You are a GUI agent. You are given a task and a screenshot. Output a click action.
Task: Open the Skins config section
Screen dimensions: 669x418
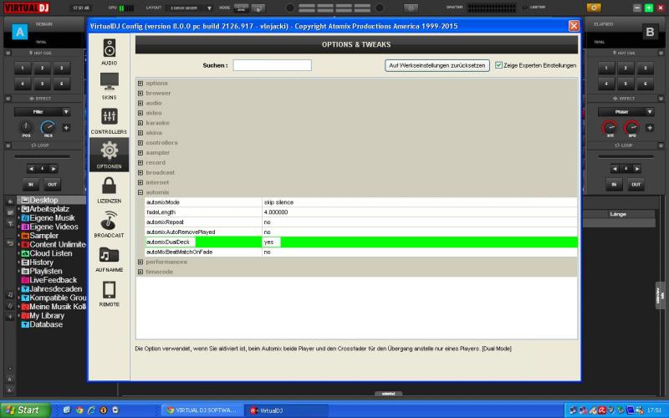110,86
